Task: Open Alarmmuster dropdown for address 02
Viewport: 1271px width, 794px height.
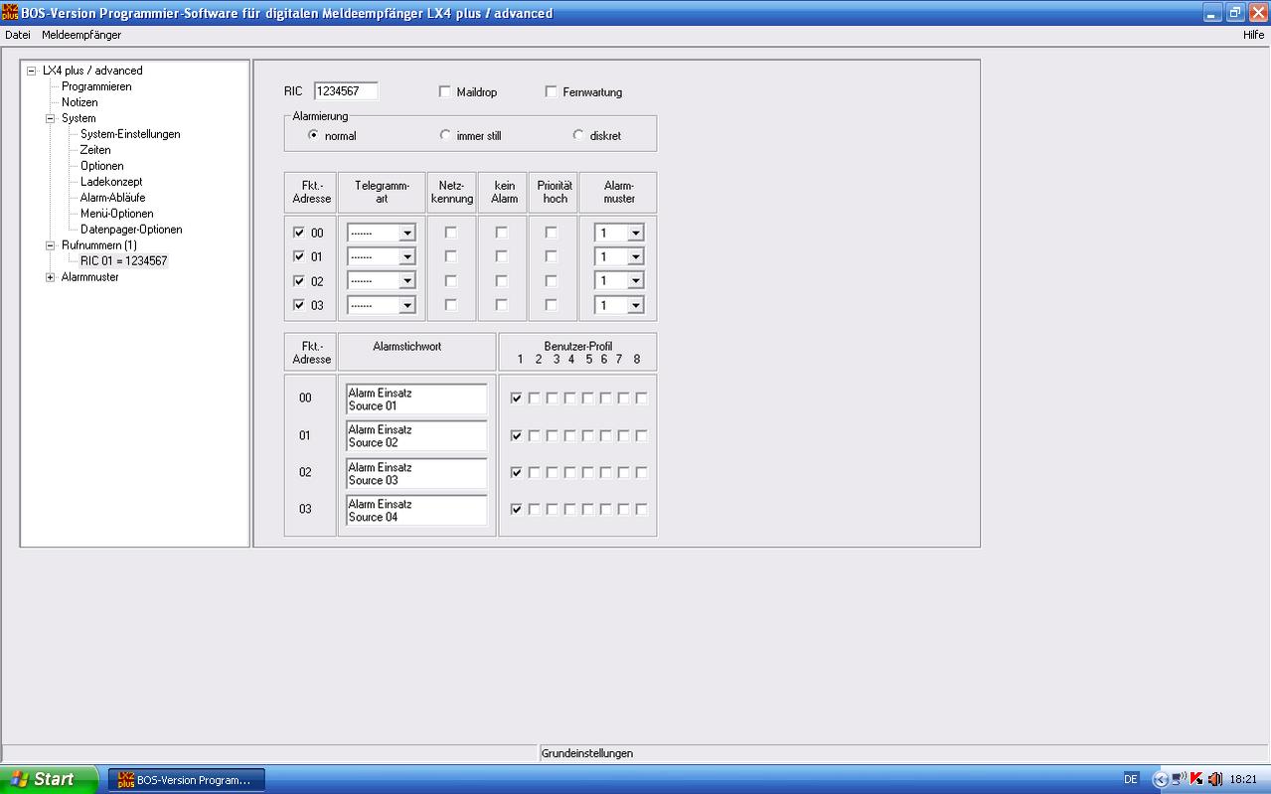Action: (635, 281)
